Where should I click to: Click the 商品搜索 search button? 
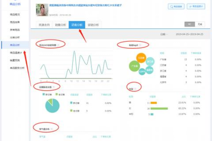(176, 6)
